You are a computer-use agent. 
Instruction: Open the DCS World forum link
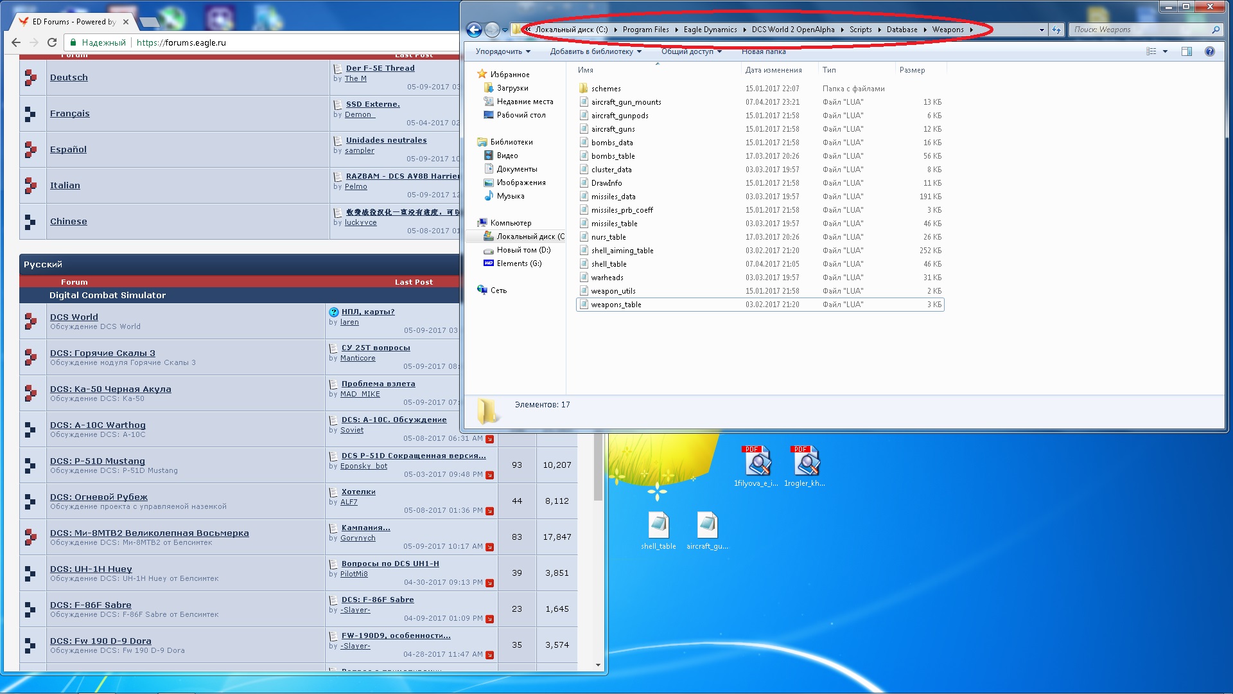pyautogui.click(x=74, y=317)
